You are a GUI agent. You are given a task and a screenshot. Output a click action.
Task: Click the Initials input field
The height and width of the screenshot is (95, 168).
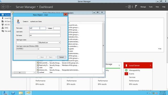tap(57, 28)
